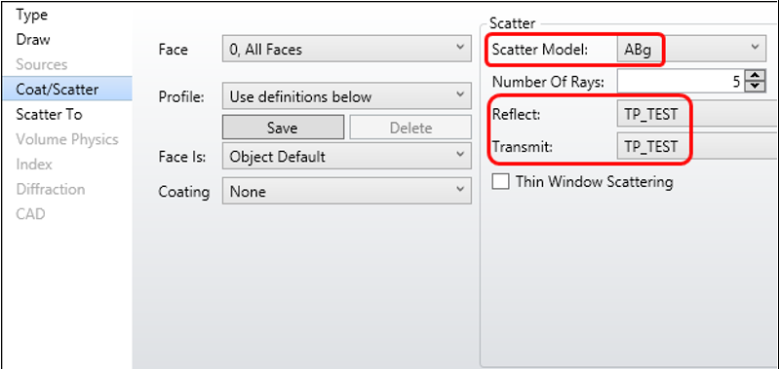Open the Transmit TP_TEST selector
This screenshot has width=779, height=369.
click(697, 146)
